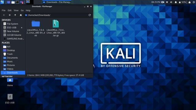
Task: Reload the current folder
Action: [x=90, y=15]
